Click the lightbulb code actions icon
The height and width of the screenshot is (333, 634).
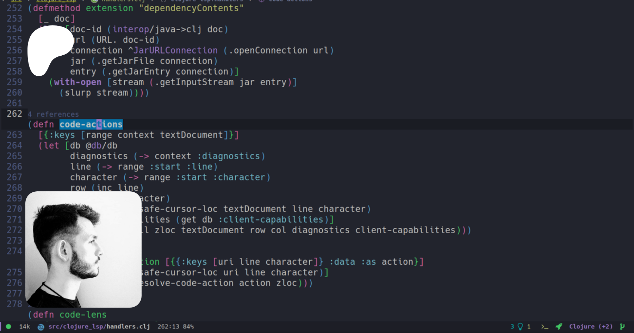(x=520, y=327)
